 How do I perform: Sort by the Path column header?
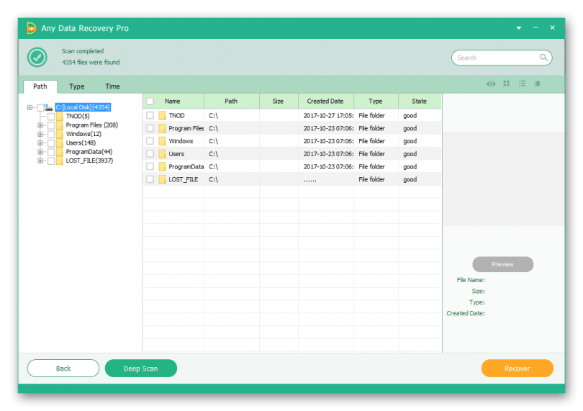(x=231, y=101)
